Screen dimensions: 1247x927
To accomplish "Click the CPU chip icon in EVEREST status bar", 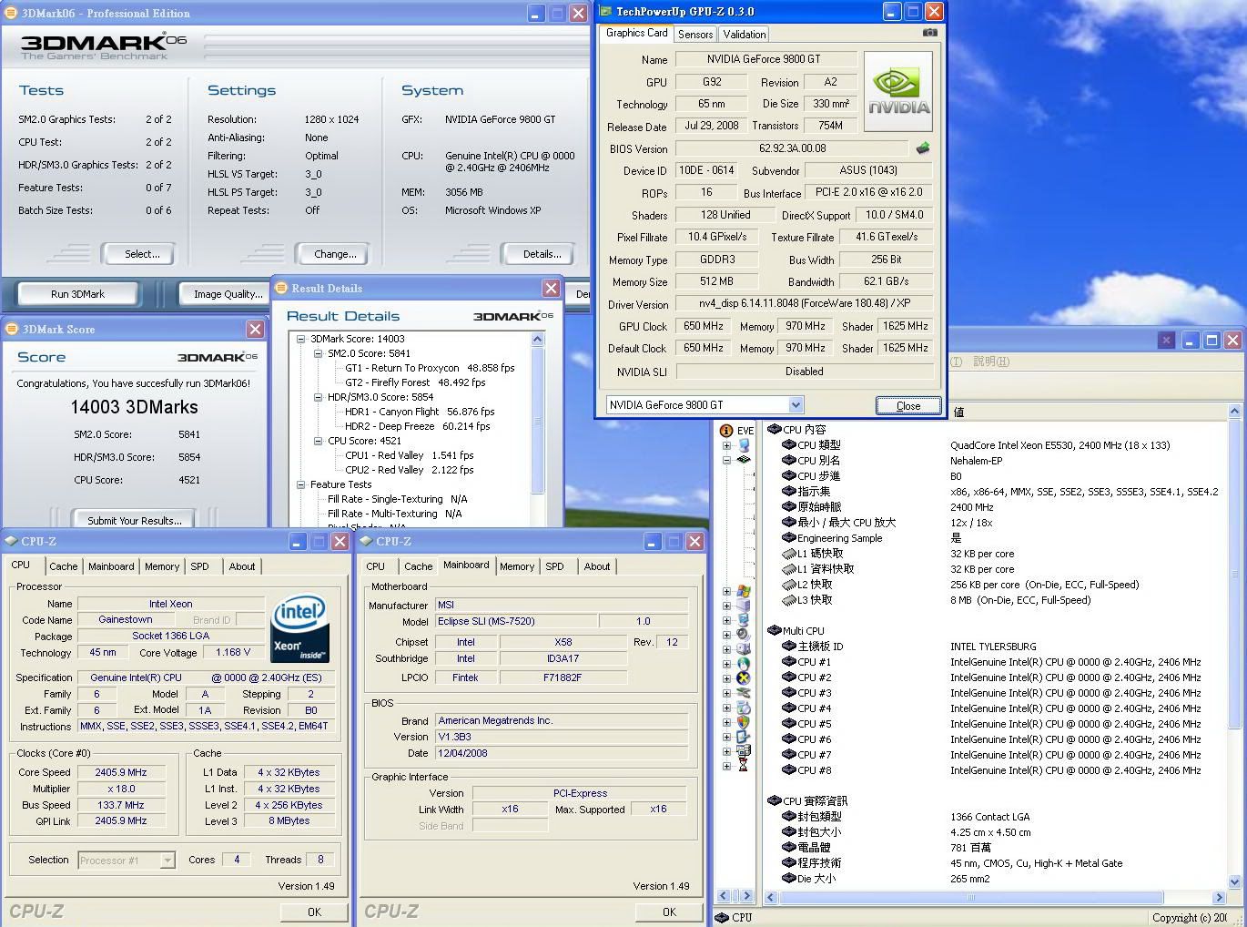I will coord(722,917).
